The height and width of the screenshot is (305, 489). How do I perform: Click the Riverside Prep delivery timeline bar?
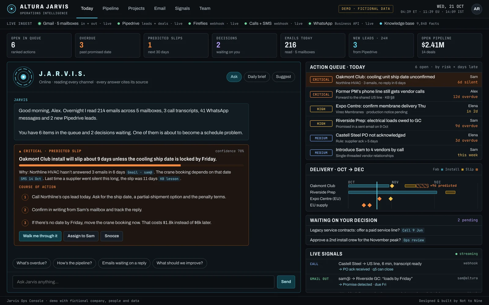[392, 192]
